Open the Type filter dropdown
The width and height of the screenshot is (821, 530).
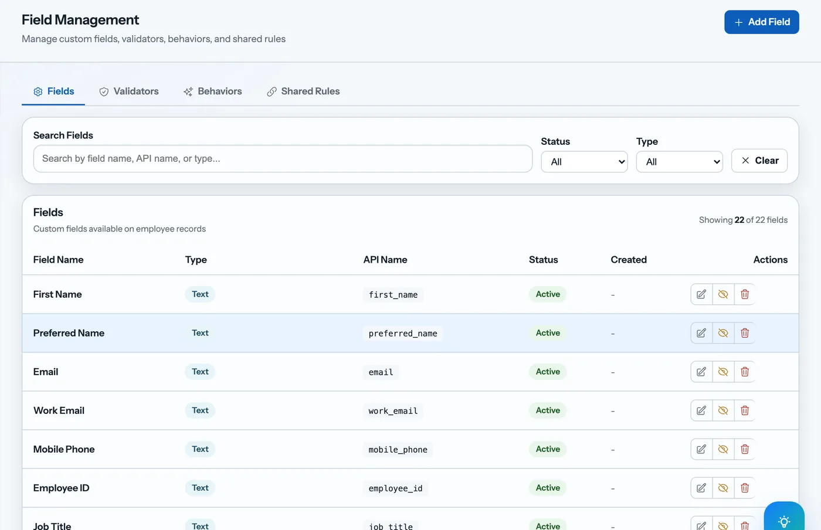(x=679, y=162)
